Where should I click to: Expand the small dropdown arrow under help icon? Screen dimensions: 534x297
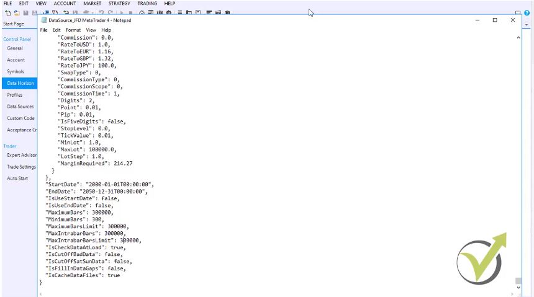click(528, 24)
